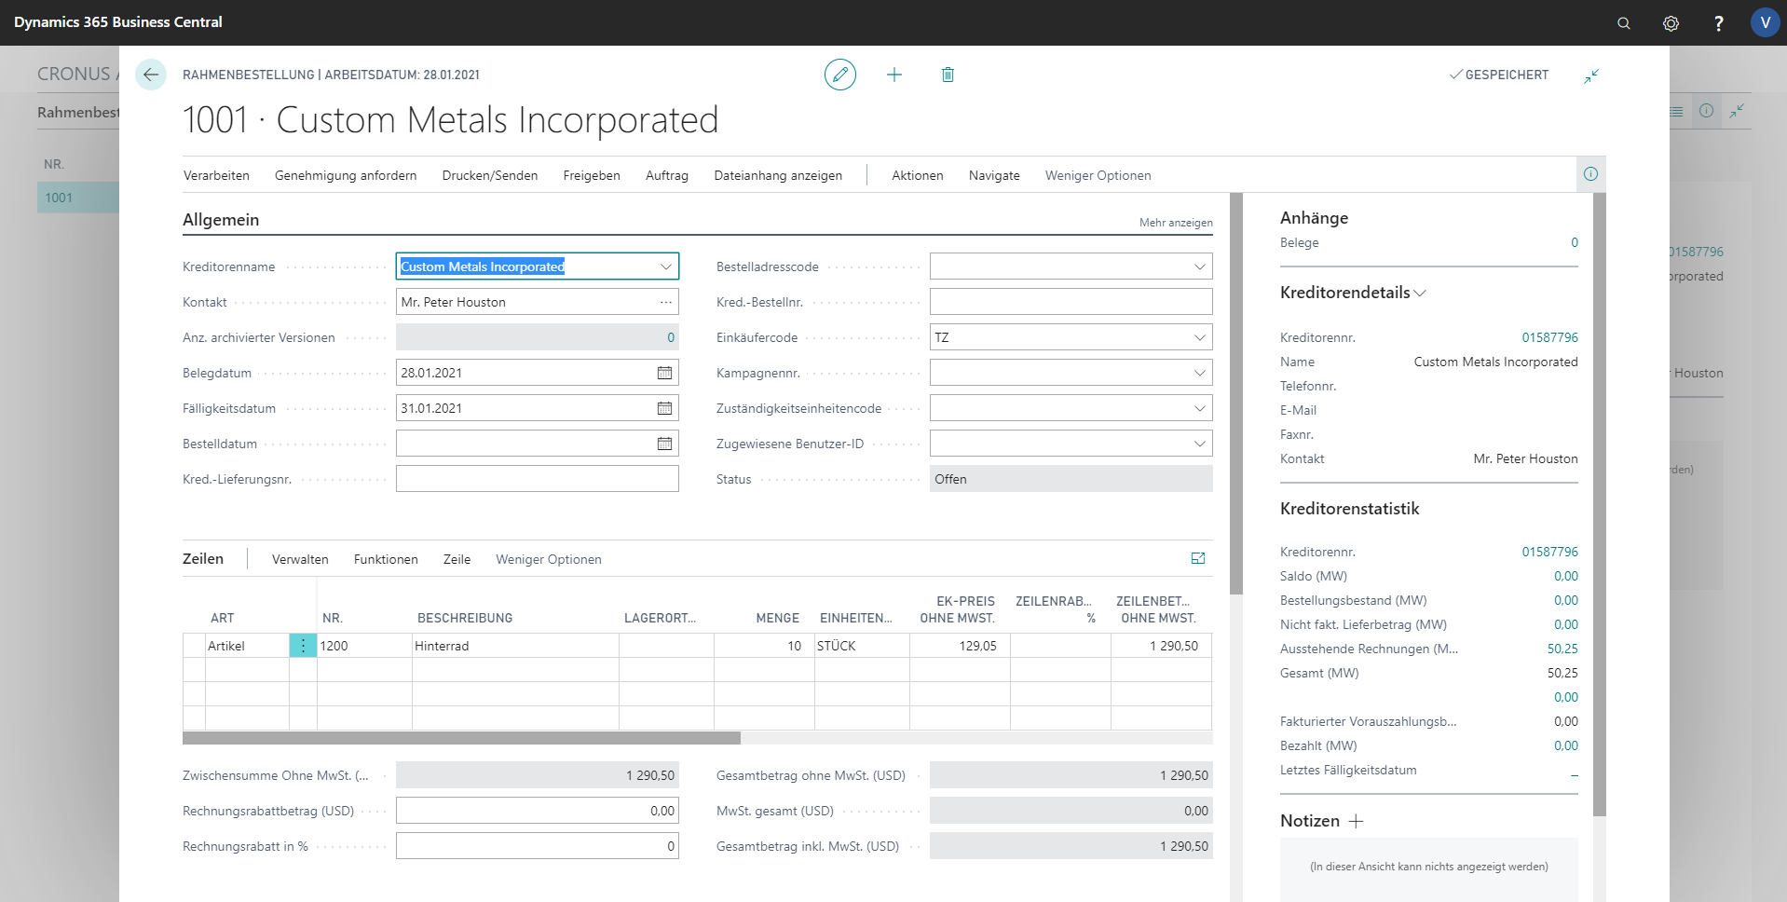Open the Verarbeiten menu
The width and height of the screenshot is (1787, 902).
tap(216, 175)
